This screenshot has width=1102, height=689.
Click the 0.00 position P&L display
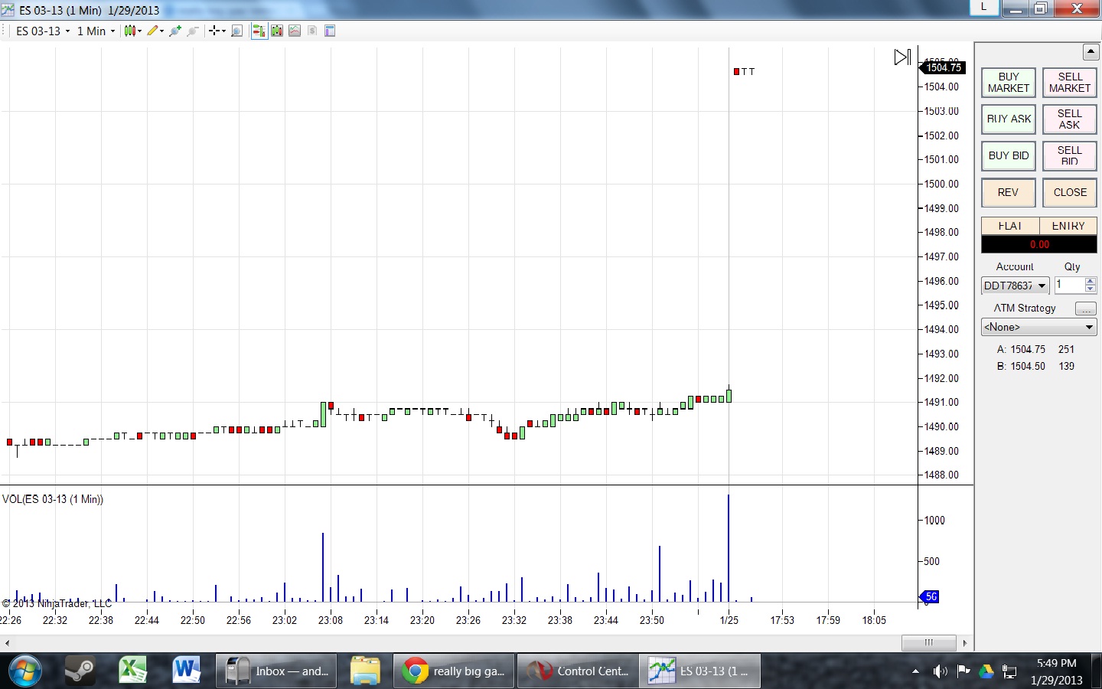[1039, 244]
